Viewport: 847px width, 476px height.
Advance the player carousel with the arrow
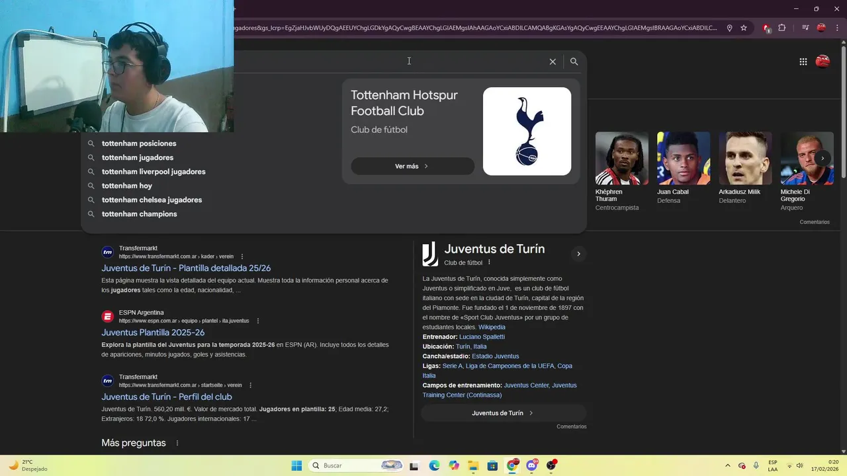[823, 158]
